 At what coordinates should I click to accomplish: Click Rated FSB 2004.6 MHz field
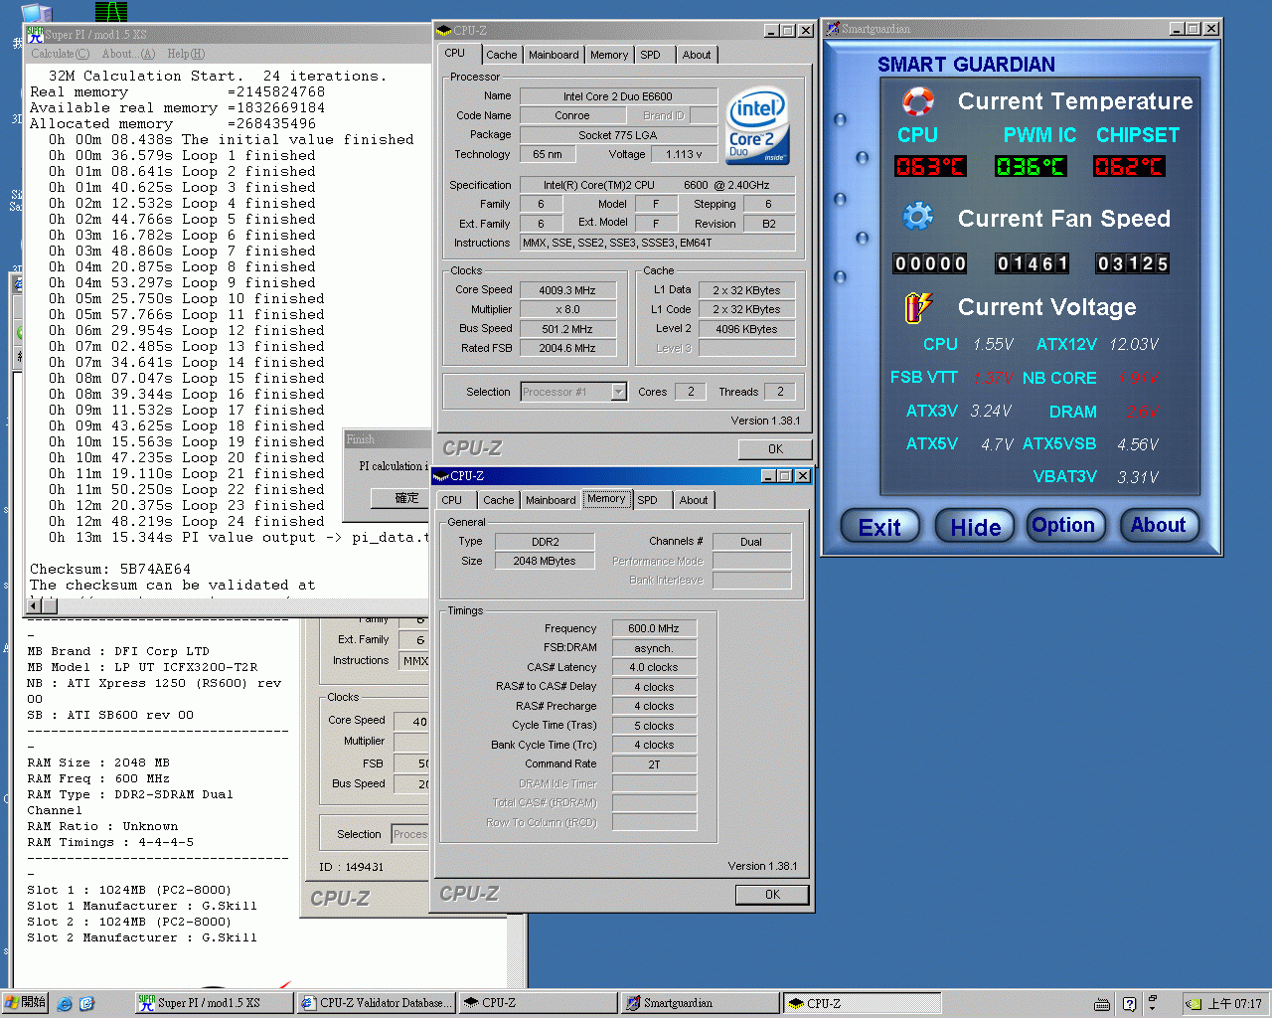566,349
